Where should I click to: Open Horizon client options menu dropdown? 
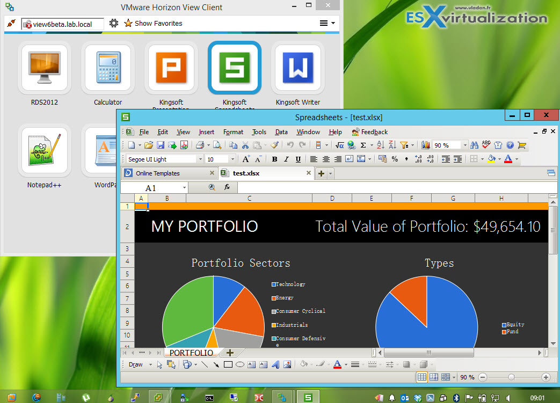click(x=328, y=23)
